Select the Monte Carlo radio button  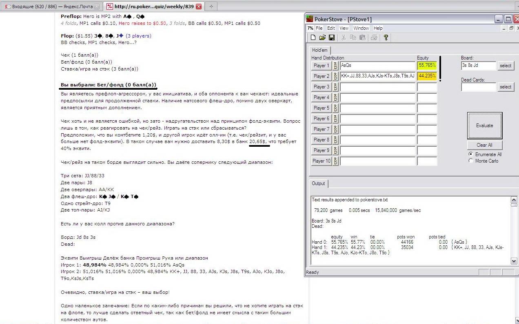pyautogui.click(x=471, y=161)
